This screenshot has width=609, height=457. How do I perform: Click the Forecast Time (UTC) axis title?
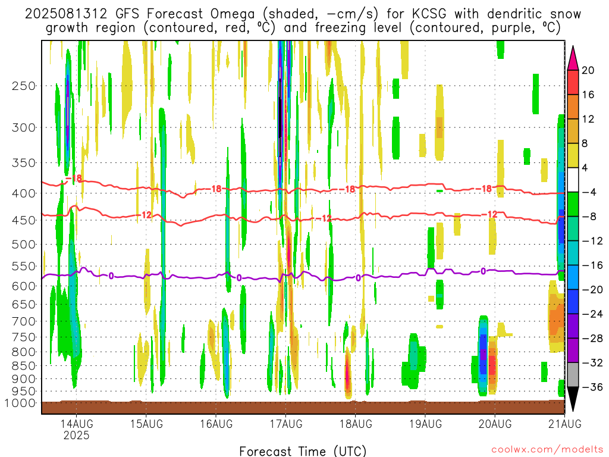pos(303,451)
